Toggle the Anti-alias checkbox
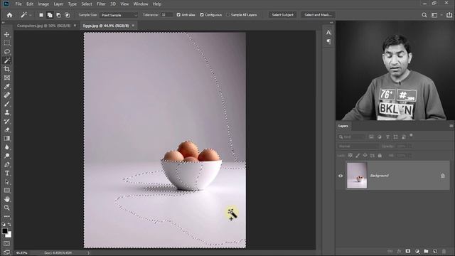455x256 pixels. coord(178,15)
